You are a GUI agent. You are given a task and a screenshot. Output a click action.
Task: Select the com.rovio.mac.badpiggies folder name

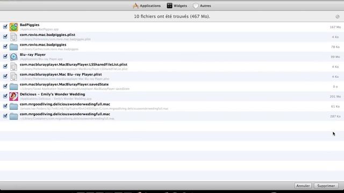pyautogui.click(x=43, y=44)
